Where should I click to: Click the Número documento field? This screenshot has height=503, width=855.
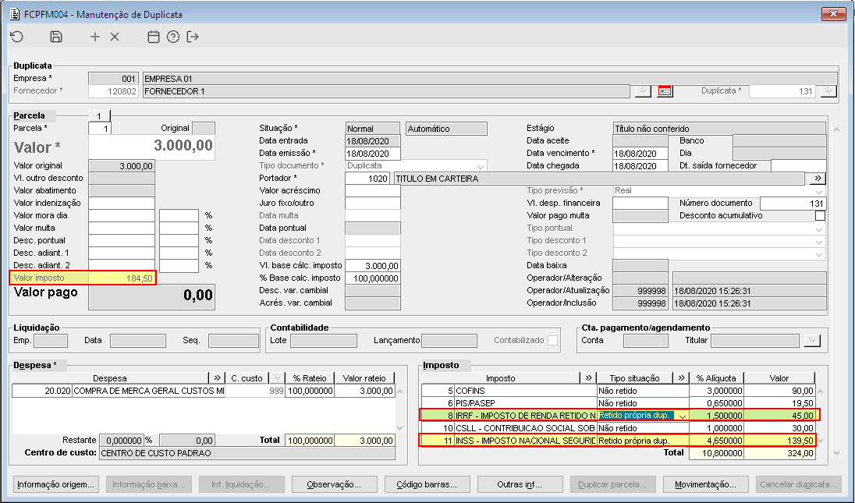793,204
